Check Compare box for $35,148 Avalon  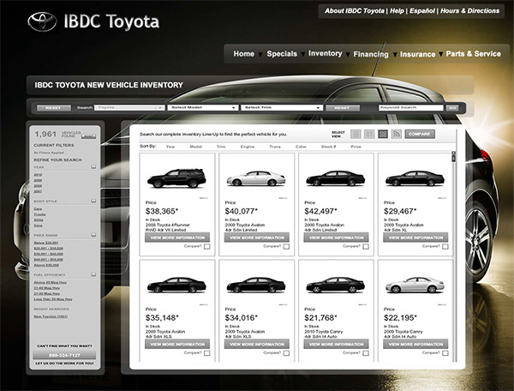point(206,353)
